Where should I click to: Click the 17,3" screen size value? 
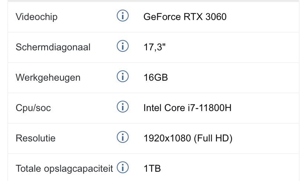coord(155,47)
